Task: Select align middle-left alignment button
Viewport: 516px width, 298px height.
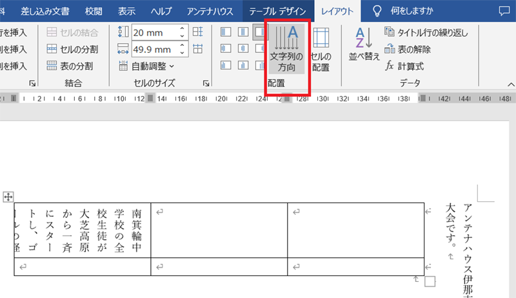Action: (x=225, y=48)
